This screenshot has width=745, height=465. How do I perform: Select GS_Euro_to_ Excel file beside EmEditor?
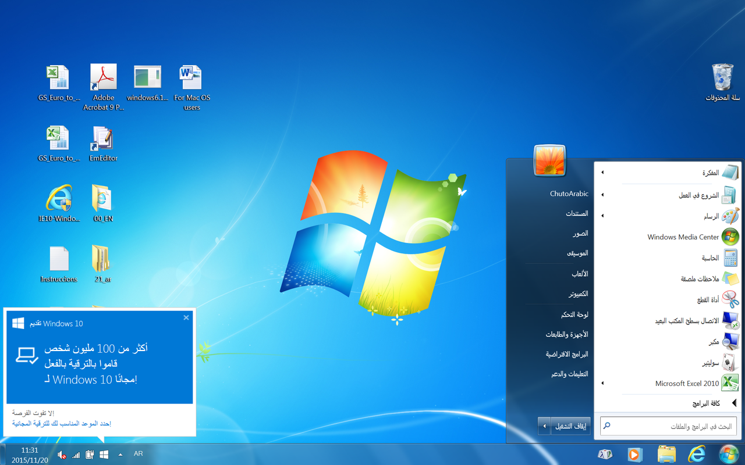tap(59, 144)
